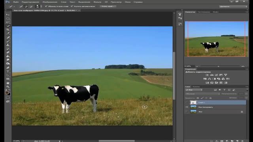Toggle Auto-Enhance checkbox
The height and width of the screenshot is (142, 253).
coord(72,6)
